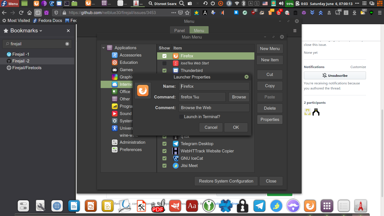Image resolution: width=384 pixels, height=216 pixels.
Task: Toggle Show checkbox for WebHTTrack Website Copier
Action: (164, 151)
